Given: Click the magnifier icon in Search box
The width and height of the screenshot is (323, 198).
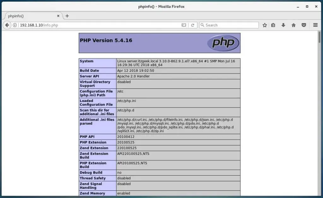Looking at the screenshot, I should (x=202, y=25).
